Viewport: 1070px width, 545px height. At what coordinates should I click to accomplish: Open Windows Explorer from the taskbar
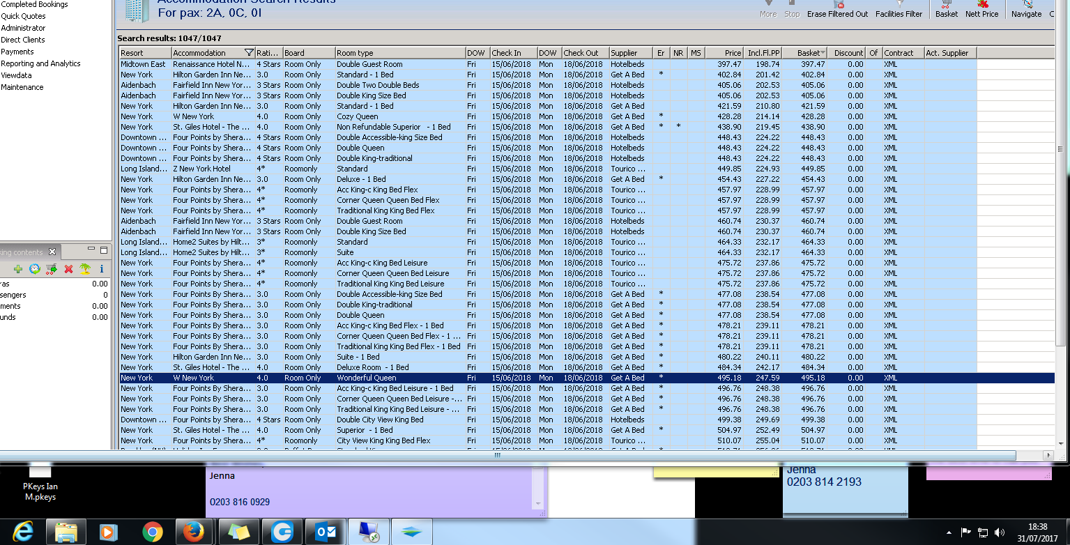click(66, 532)
